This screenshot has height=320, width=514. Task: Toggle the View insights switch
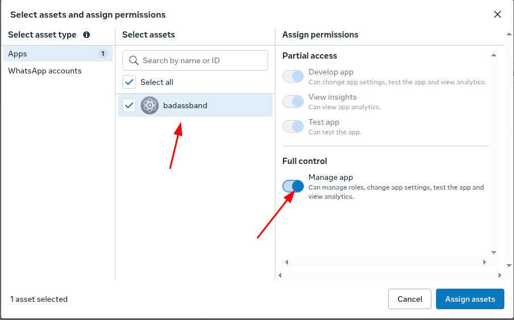pos(293,101)
